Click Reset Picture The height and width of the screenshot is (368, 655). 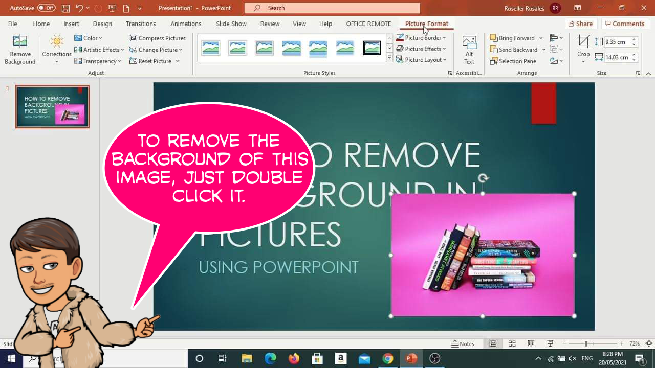(151, 61)
